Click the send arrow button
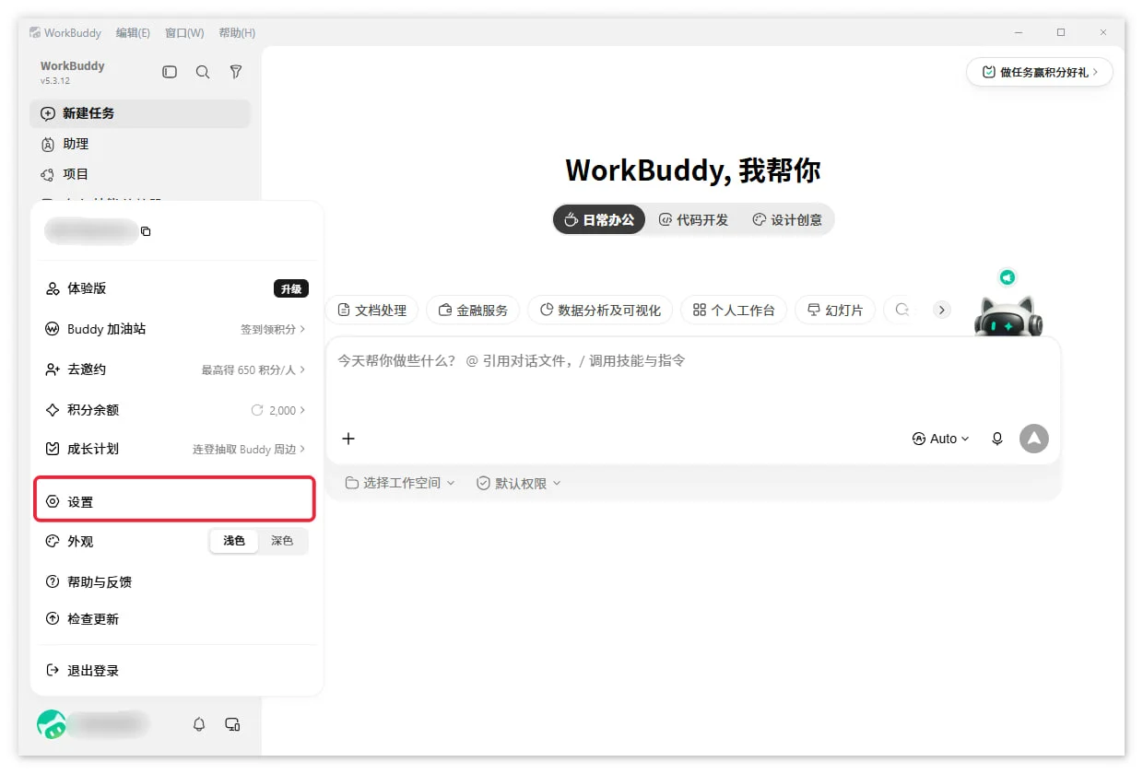Screen dimensions: 1143x774 point(1034,439)
